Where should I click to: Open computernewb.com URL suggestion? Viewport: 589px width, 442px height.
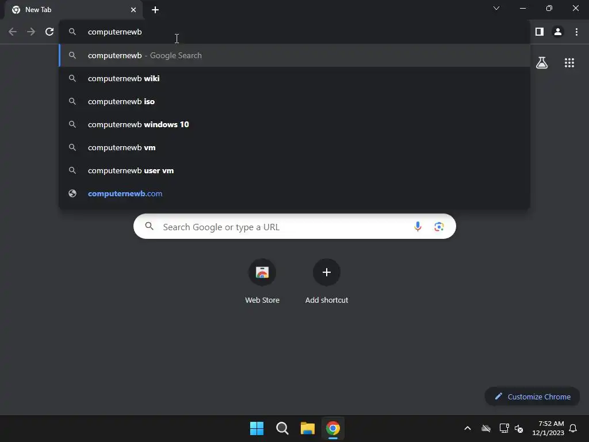294,193
